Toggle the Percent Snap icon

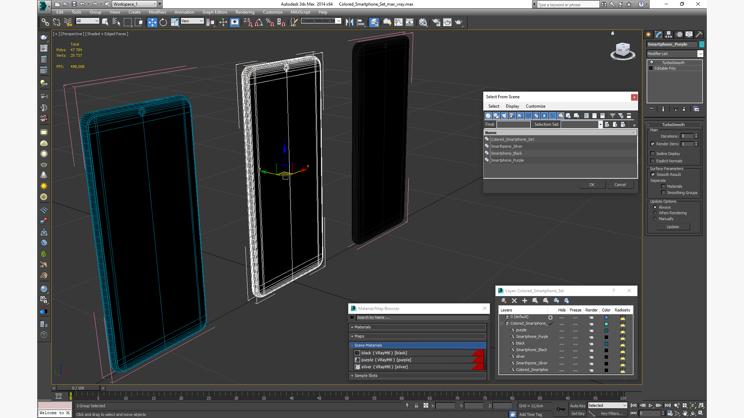coord(270,22)
